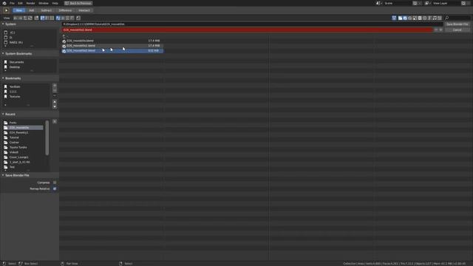Open the View menu in file browser
The width and height of the screenshot is (473, 266).
point(7,18)
